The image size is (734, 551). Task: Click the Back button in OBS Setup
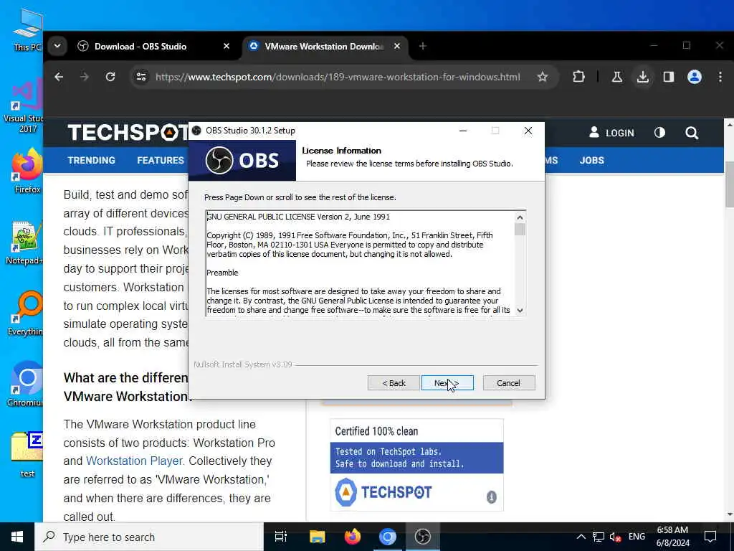(394, 383)
